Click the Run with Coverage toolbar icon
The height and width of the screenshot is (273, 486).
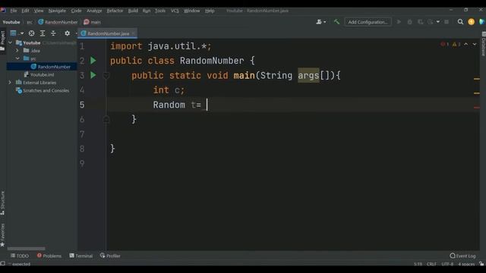pyautogui.click(x=420, y=22)
